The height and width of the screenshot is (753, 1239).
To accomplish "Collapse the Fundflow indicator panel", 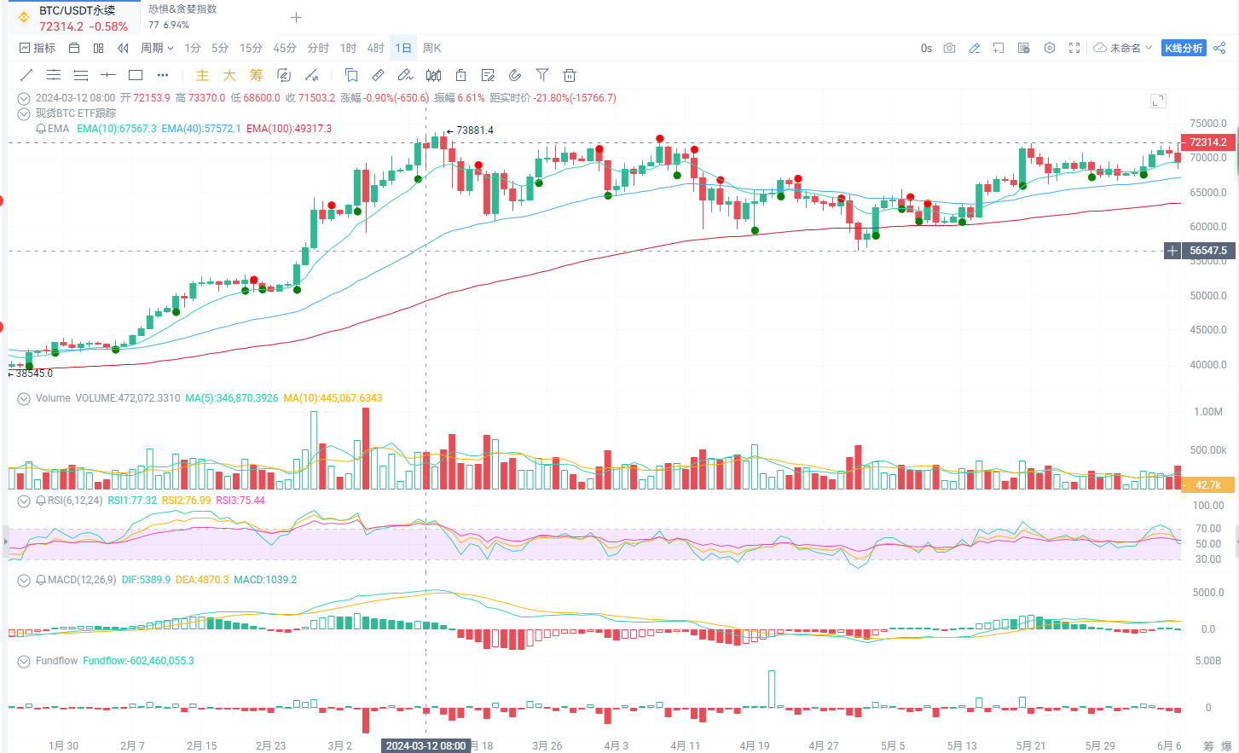I will (24, 661).
